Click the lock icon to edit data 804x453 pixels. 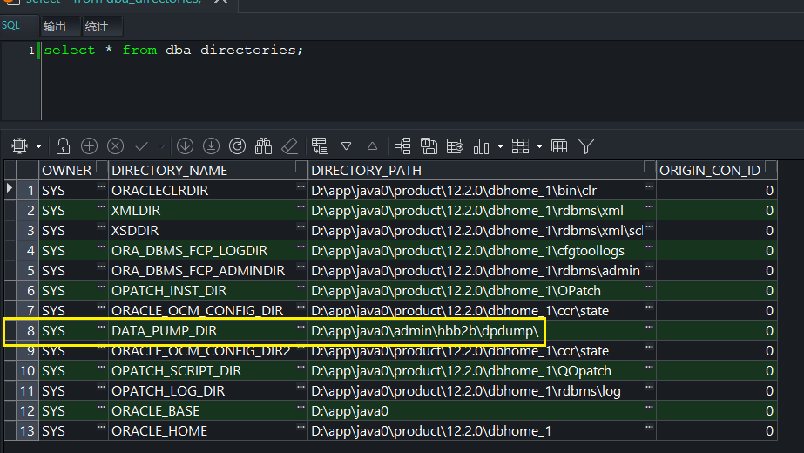(x=63, y=145)
